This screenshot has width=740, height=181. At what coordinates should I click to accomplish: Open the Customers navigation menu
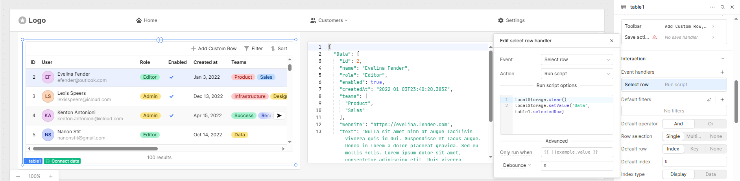pos(329,20)
